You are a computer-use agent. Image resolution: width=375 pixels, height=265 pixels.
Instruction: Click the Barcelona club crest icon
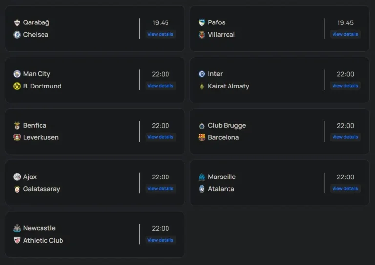tap(202, 137)
